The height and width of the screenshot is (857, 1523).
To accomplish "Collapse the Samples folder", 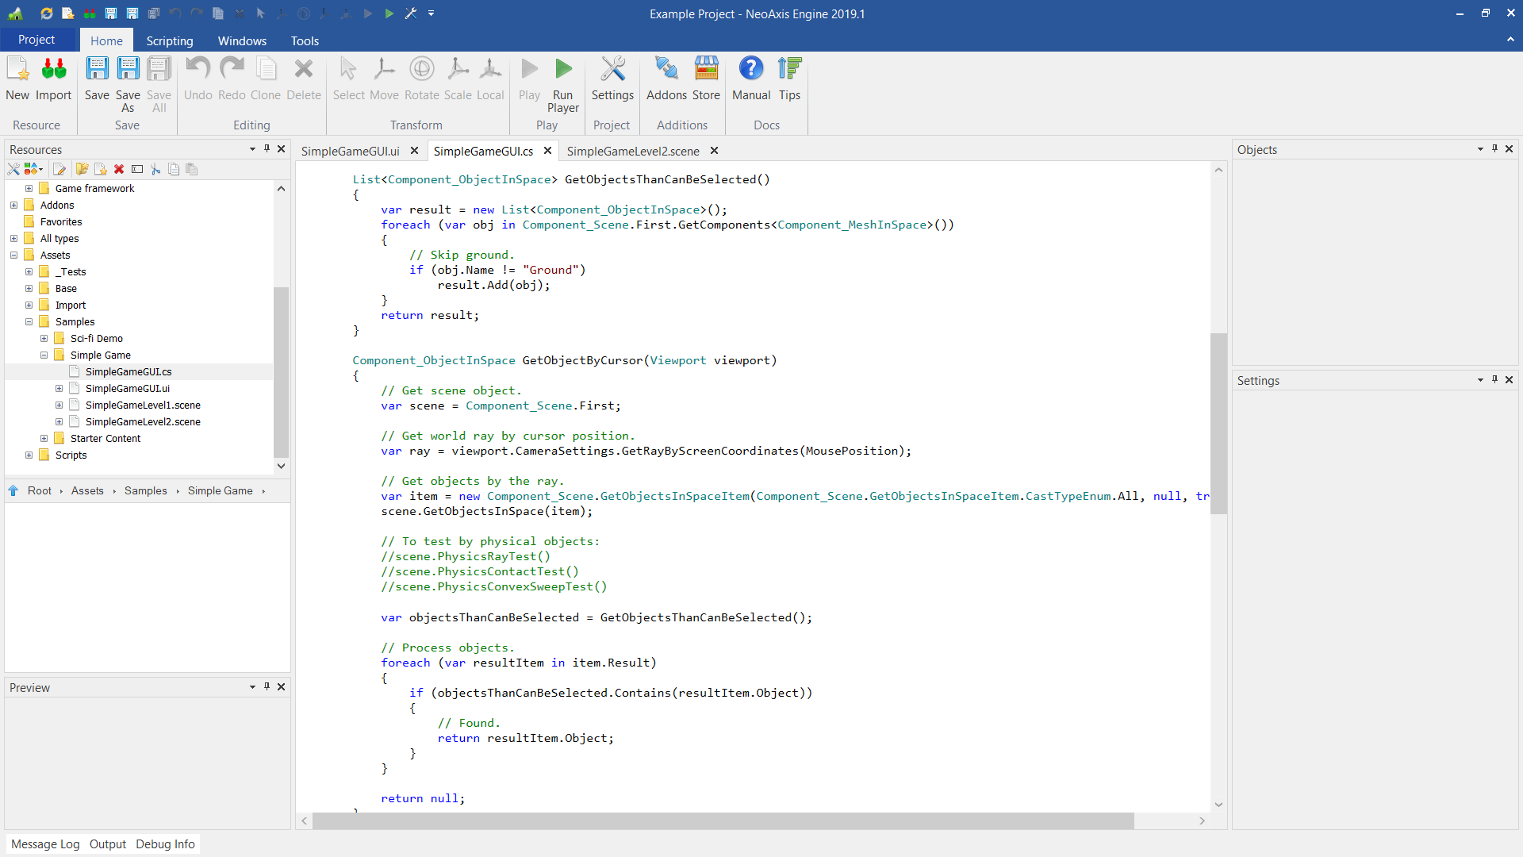I will tap(29, 321).
